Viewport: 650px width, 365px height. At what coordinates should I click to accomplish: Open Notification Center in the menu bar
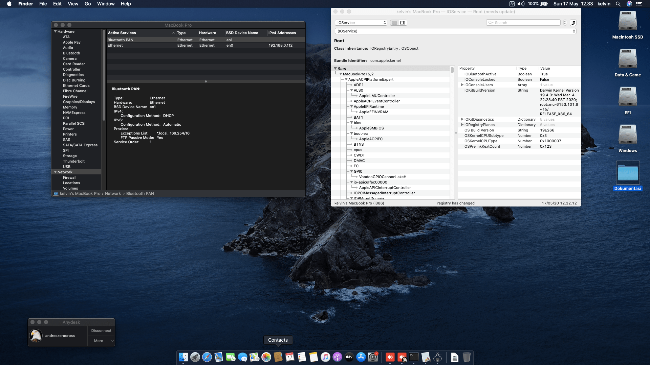[639, 4]
